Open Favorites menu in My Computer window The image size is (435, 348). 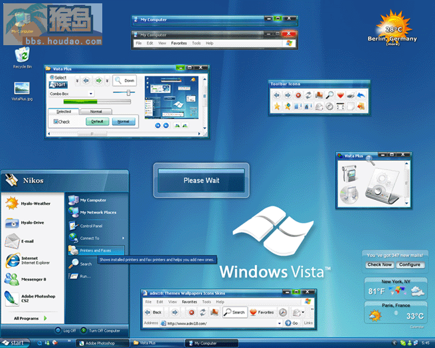point(179,43)
